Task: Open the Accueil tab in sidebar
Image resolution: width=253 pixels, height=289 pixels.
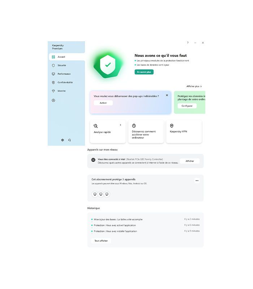Action: click(67, 57)
